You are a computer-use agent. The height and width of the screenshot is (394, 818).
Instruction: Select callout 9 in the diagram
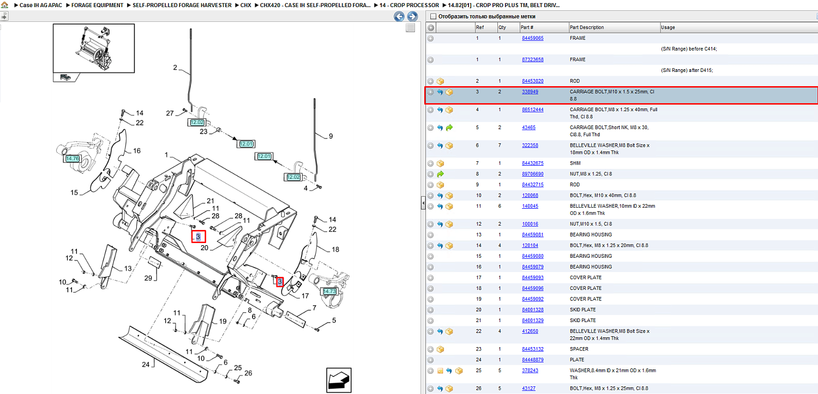click(330, 136)
